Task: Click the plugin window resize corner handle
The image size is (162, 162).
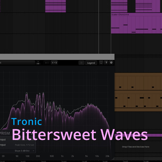Action: click(113, 159)
